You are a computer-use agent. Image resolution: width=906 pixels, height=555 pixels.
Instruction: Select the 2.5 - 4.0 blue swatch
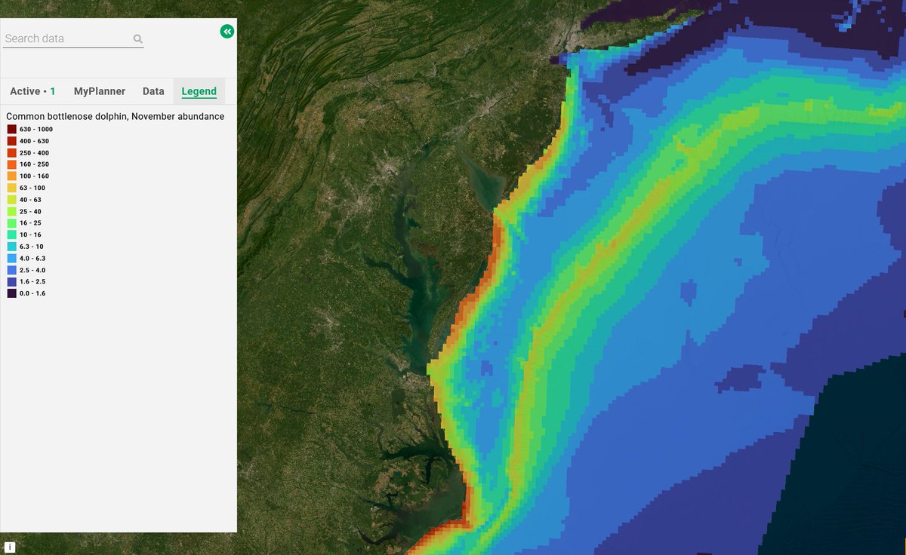(10, 269)
